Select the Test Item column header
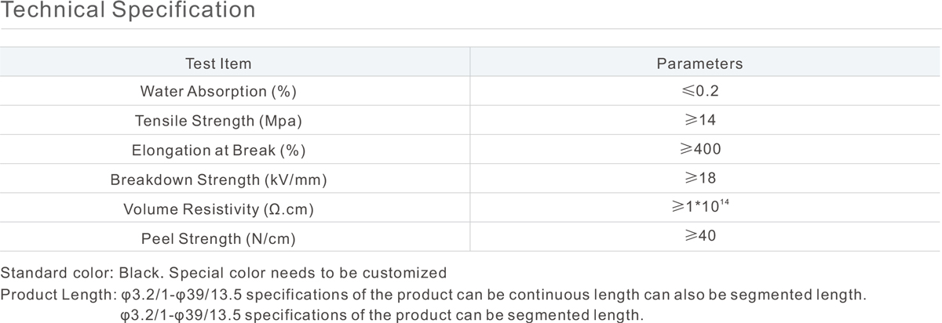The image size is (942, 323). pos(218,64)
